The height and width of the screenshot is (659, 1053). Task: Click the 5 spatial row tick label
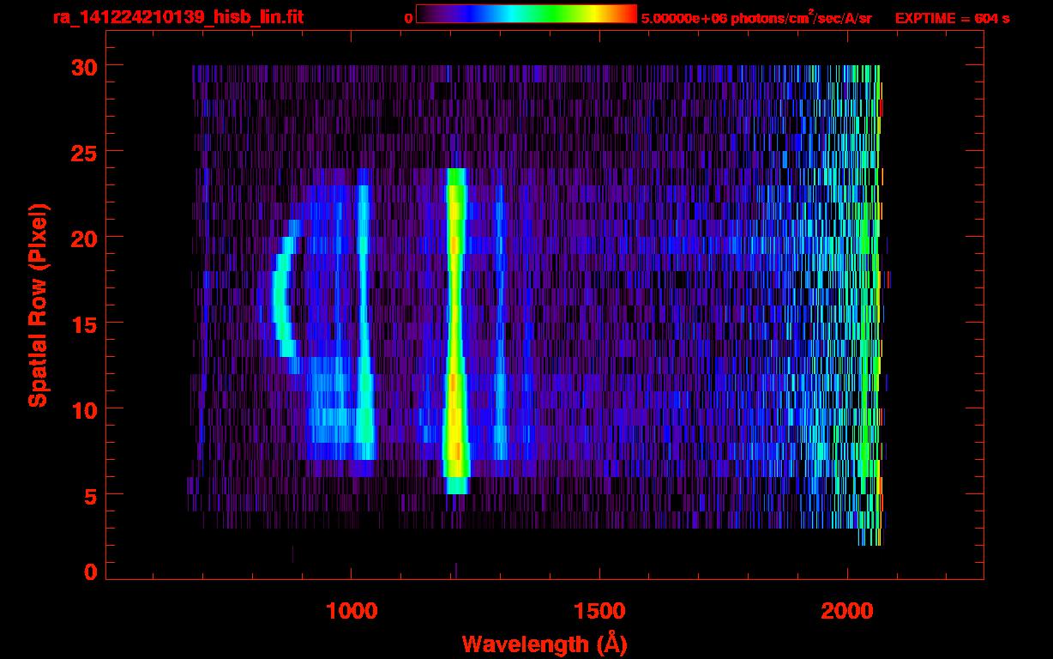[90, 495]
